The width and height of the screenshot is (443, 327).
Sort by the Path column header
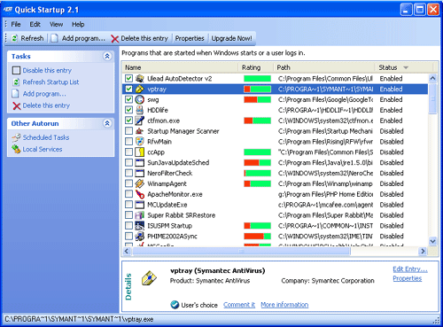324,67
